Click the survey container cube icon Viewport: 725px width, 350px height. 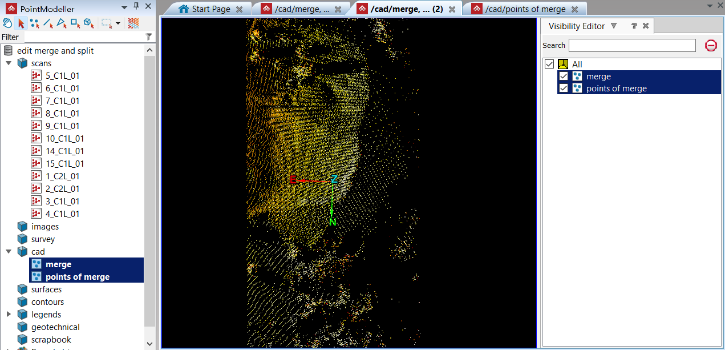22,239
